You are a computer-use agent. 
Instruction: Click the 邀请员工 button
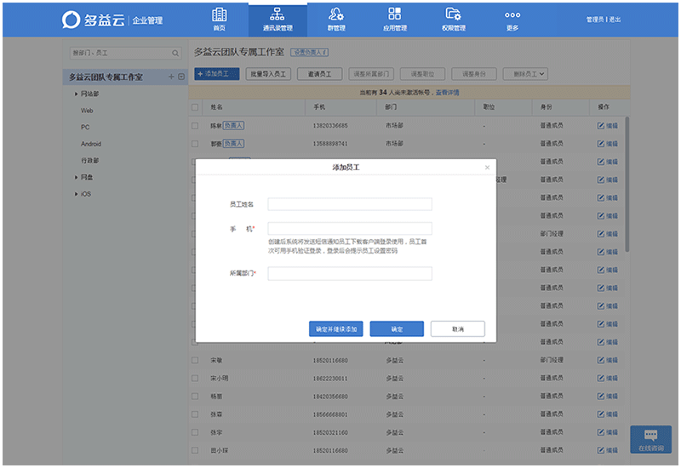(320, 74)
